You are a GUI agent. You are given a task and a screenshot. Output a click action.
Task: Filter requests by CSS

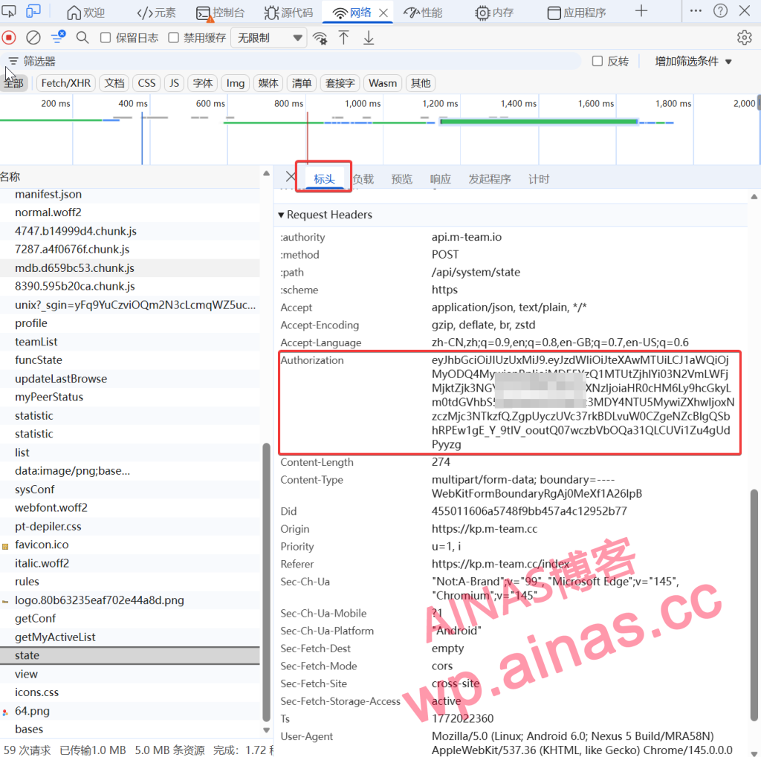(x=146, y=83)
